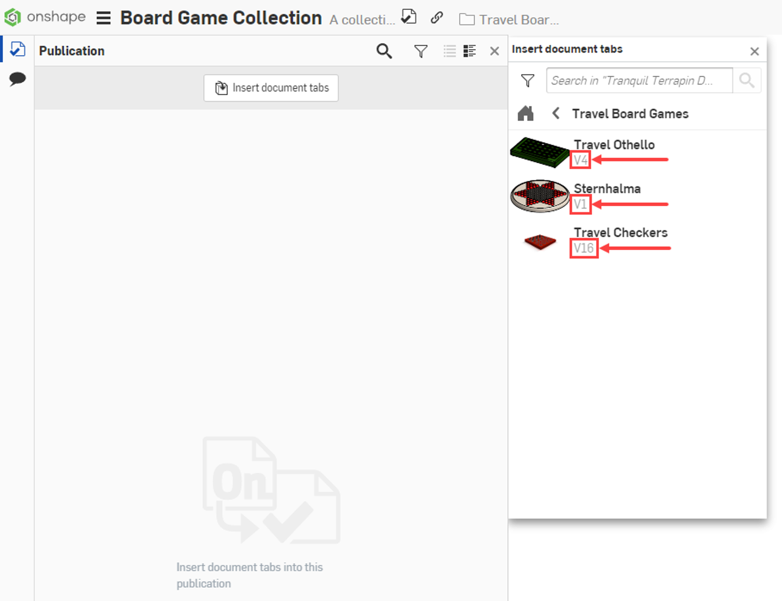This screenshot has width=782, height=601.
Task: Open the filter in Insert document tabs panel
Action: [527, 81]
